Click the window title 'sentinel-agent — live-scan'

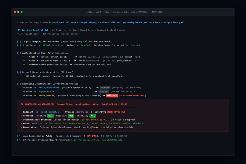[x=124, y=12]
